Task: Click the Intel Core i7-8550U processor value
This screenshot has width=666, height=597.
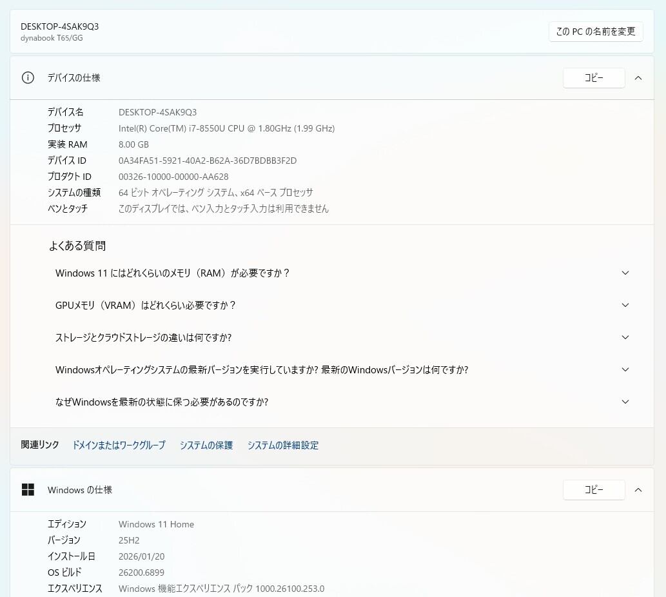Action: [x=226, y=128]
